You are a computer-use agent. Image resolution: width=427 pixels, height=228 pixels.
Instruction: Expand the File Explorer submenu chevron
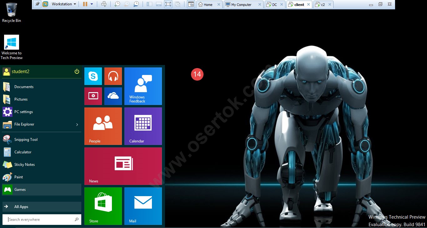click(x=77, y=124)
